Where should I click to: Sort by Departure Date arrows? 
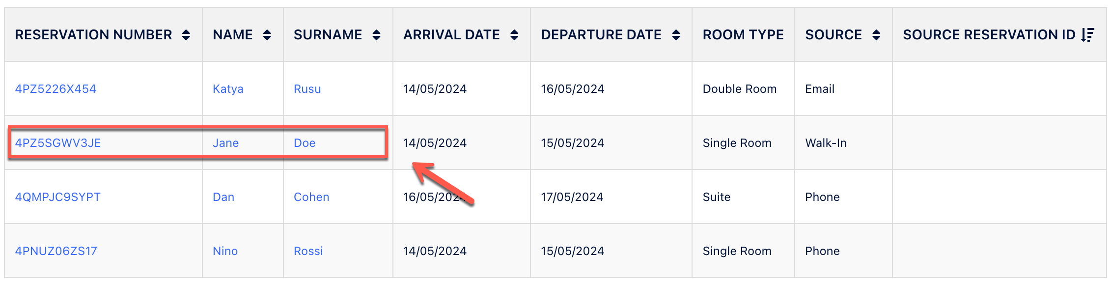676,35
